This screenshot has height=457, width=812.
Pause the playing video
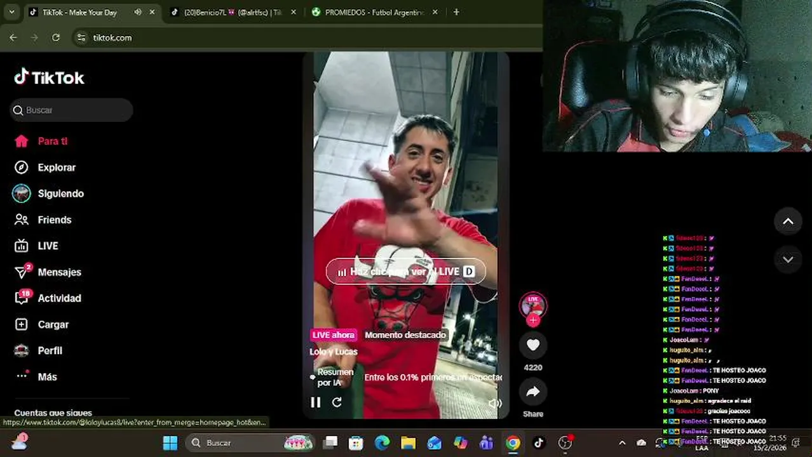point(315,402)
